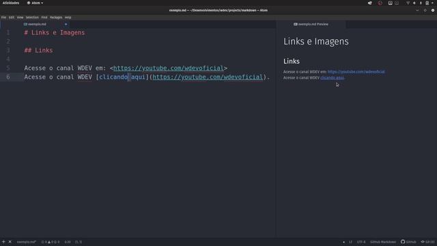Follow the youtube.com/wdevoficial link in the preview
Viewport: 437px width, 246px height.
356,72
